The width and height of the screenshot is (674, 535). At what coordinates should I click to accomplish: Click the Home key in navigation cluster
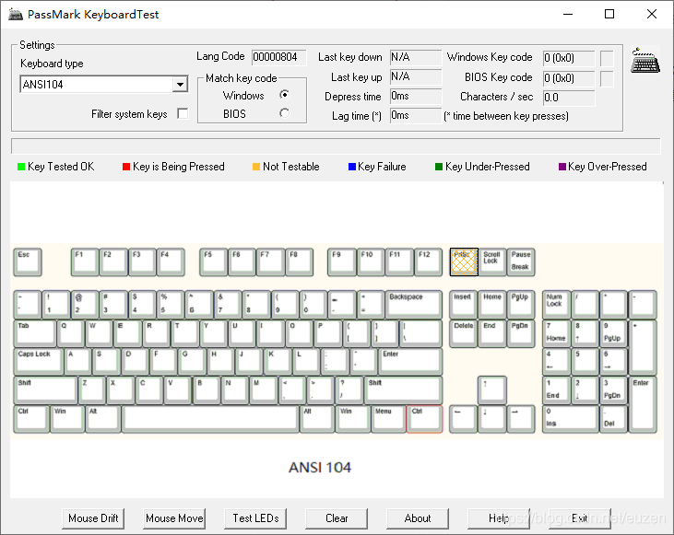pyautogui.click(x=492, y=305)
